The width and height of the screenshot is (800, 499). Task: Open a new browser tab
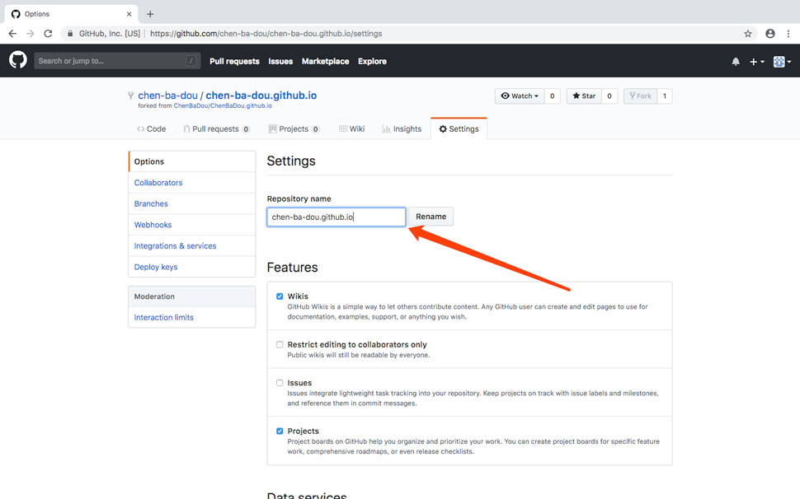click(x=150, y=14)
